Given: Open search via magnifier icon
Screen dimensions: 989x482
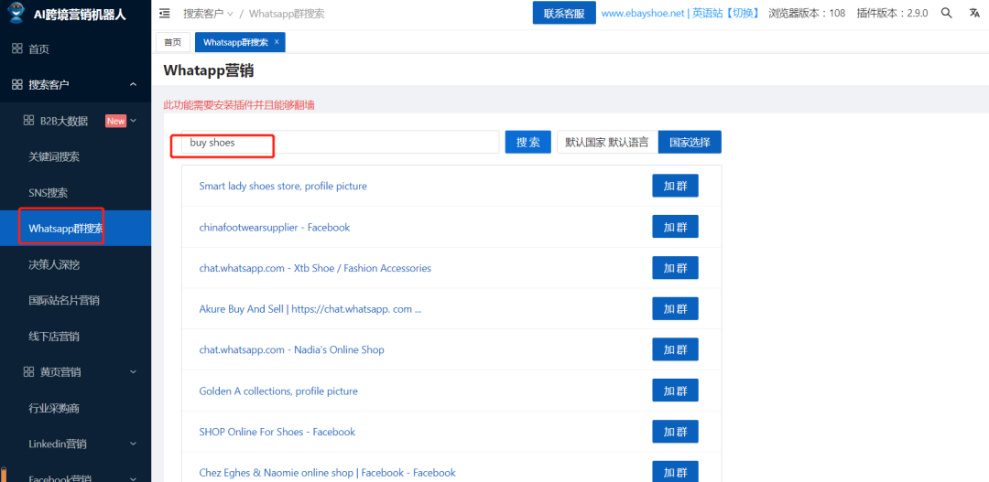Looking at the screenshot, I should [x=947, y=13].
